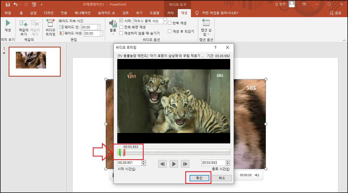Click 책갈피 추가 (add bookmark) icon
The width and height of the screenshot is (348, 193).
tap(24, 28)
